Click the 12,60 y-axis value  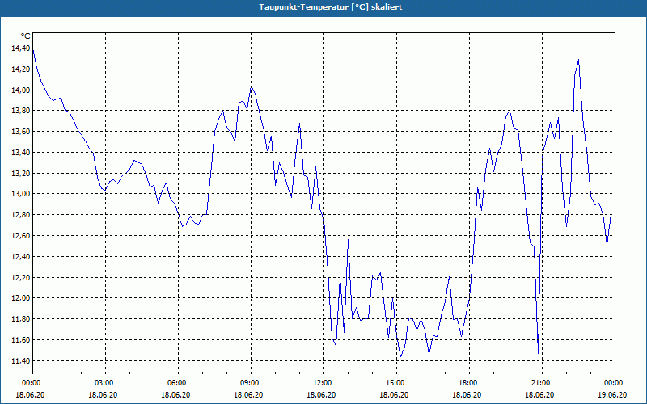coord(21,236)
